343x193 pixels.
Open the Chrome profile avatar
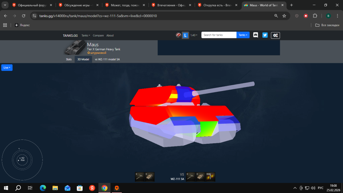click(x=328, y=16)
